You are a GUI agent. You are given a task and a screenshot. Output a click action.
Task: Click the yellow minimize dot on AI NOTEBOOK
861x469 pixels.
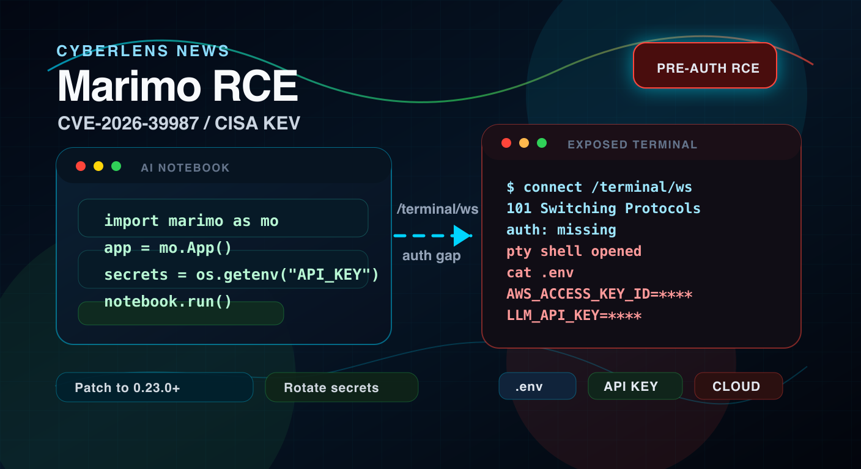tap(98, 165)
